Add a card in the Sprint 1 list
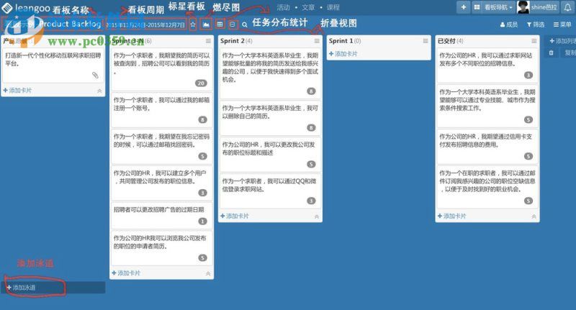 click(343, 54)
